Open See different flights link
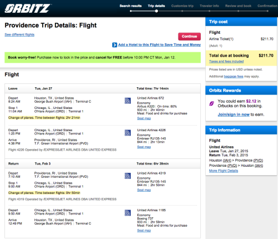Viewport: 278px width, 239px height. 19,34
